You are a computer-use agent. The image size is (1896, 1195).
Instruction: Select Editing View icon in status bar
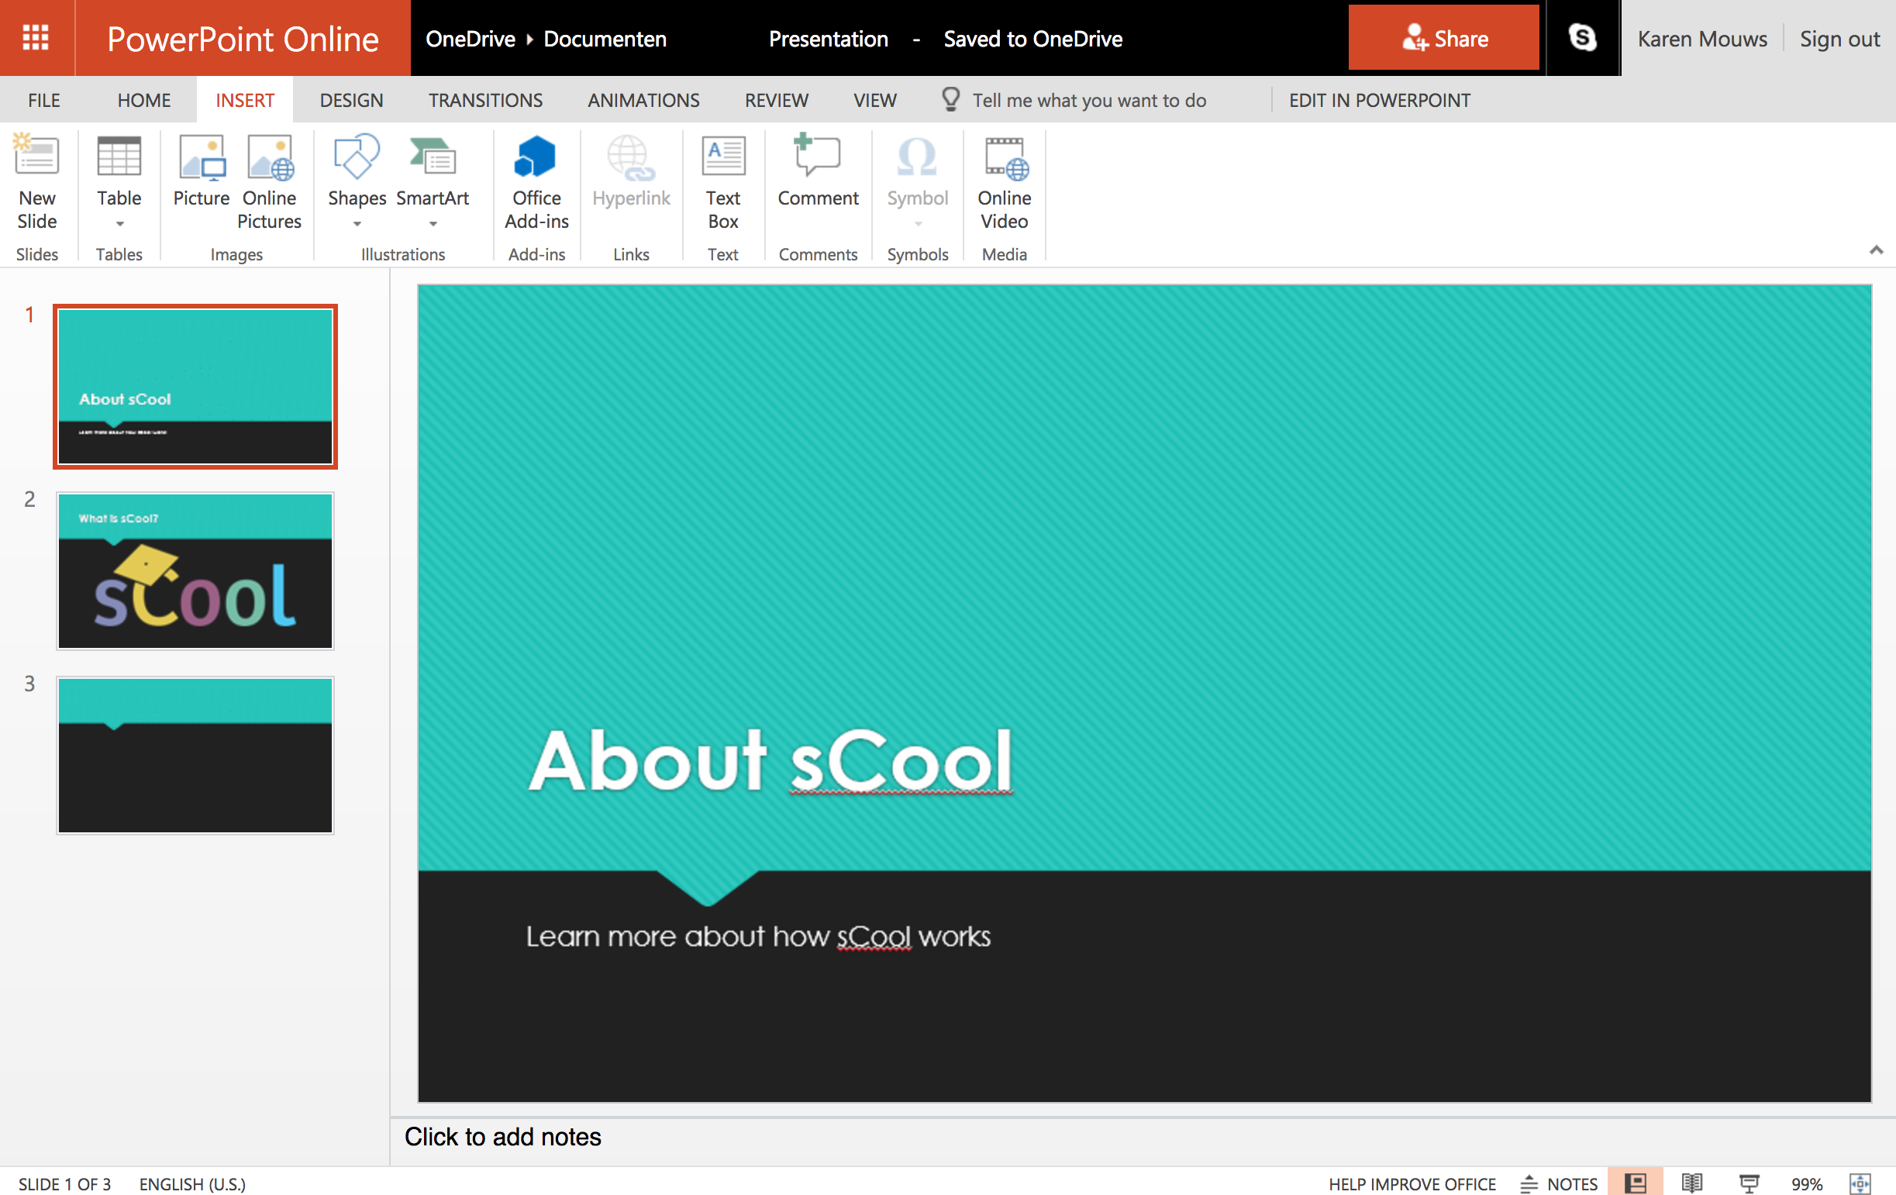(x=1636, y=1183)
